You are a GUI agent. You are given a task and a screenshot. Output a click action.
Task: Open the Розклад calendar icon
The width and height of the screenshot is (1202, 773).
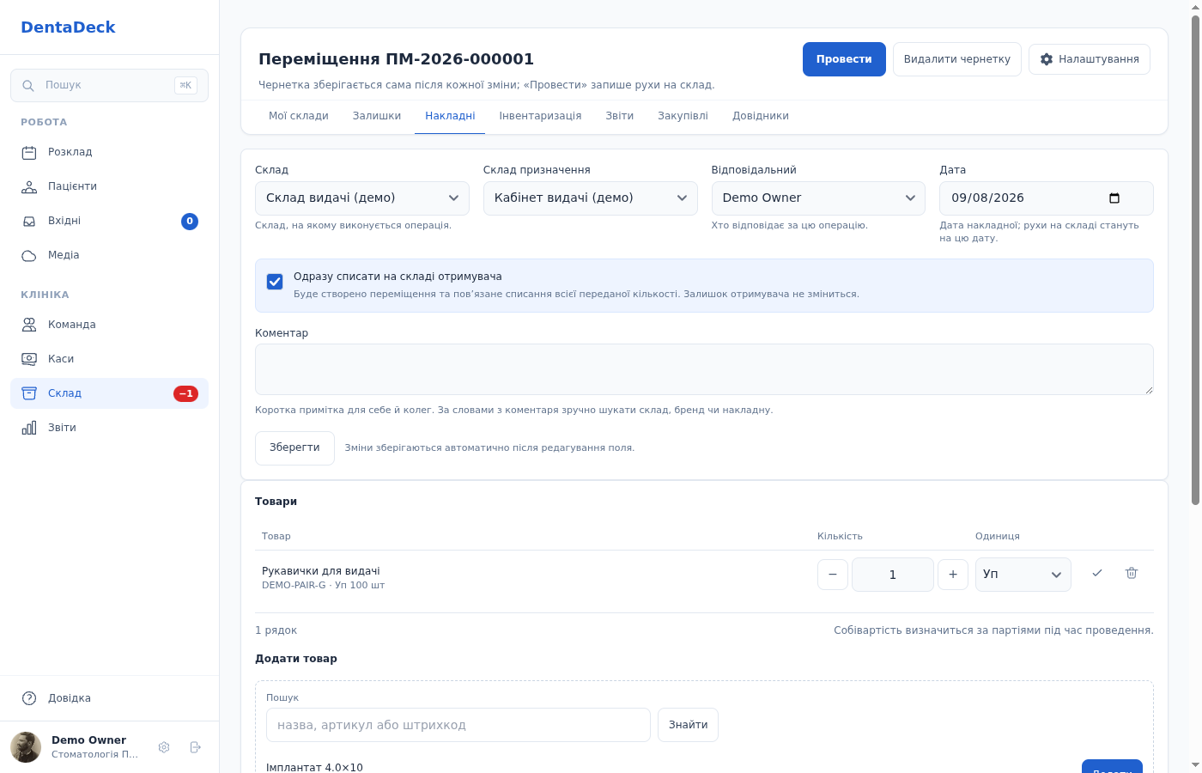(x=29, y=152)
